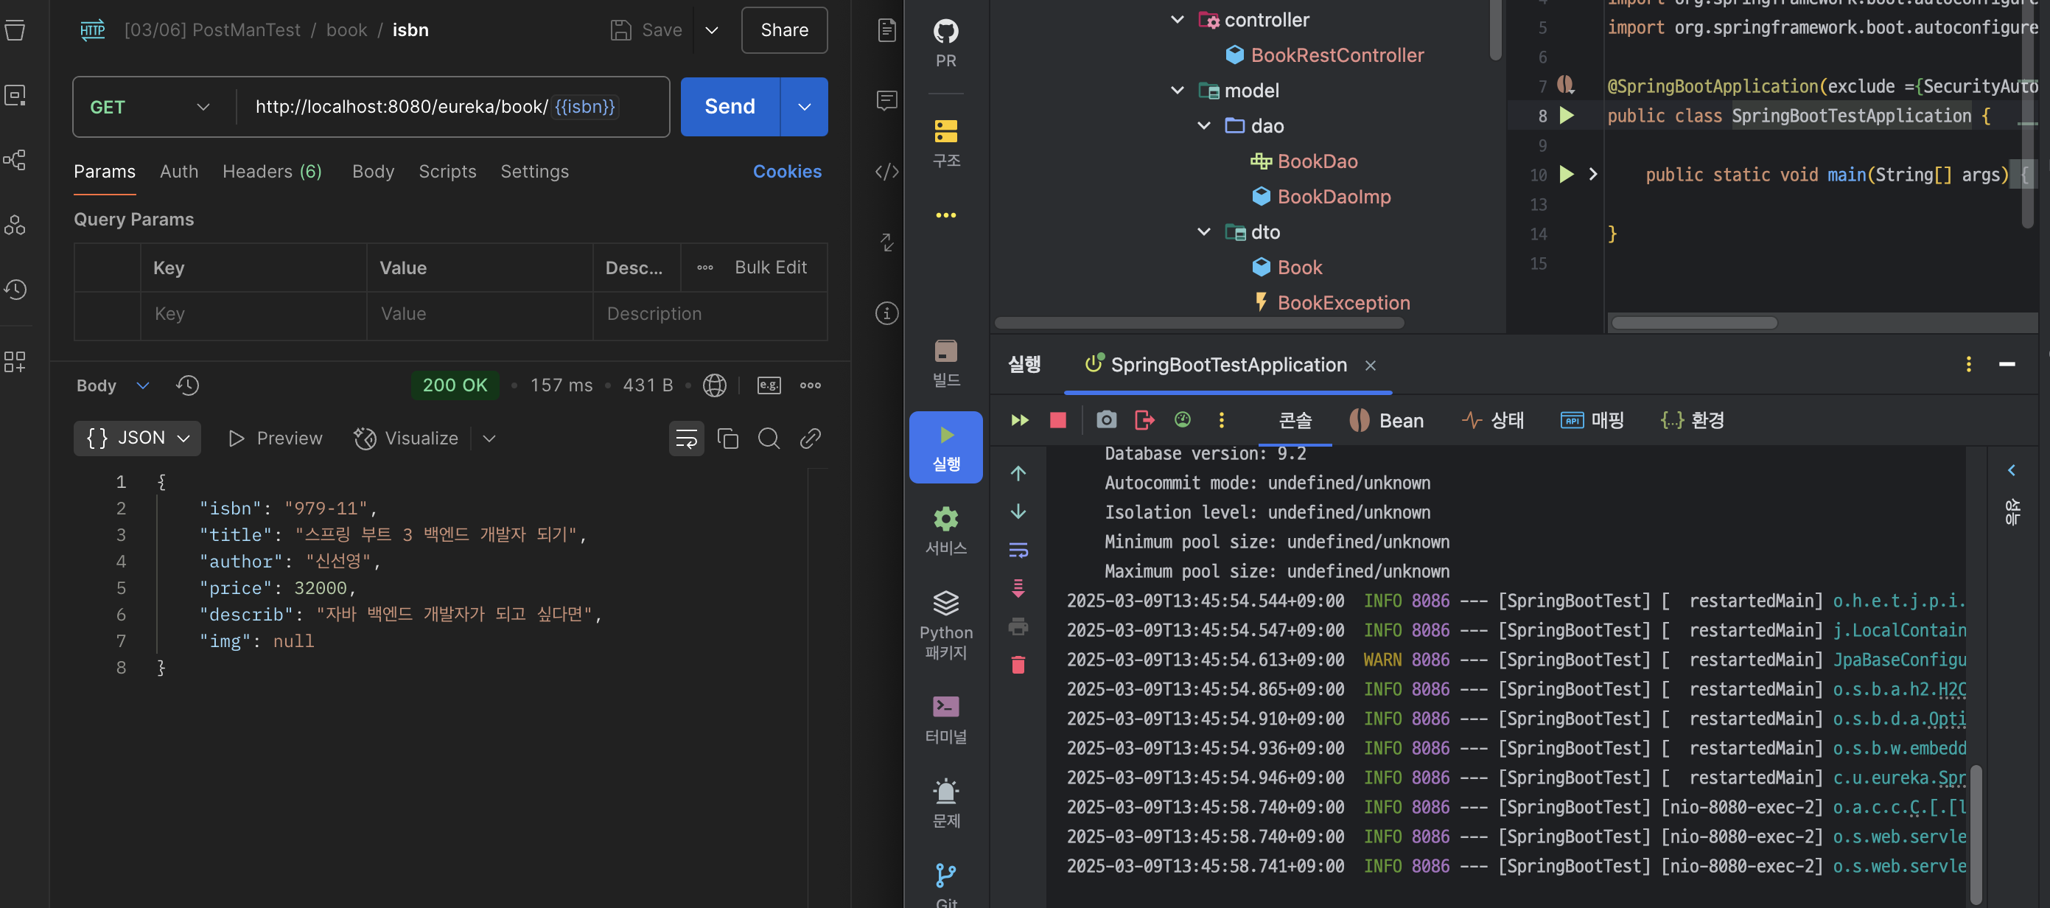Click the query param Key input field

[x=253, y=315]
